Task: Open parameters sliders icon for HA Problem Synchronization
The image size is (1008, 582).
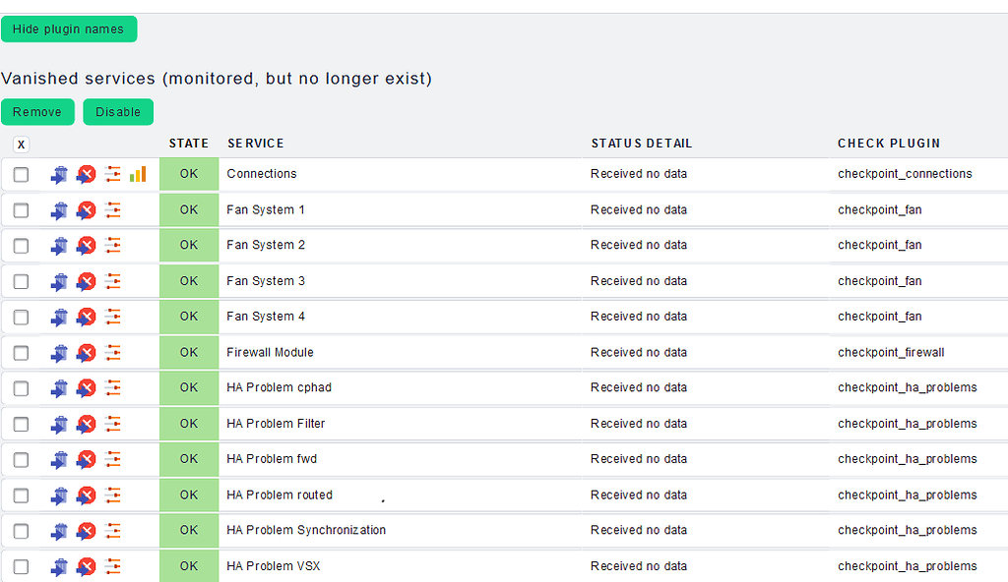Action: 113,531
